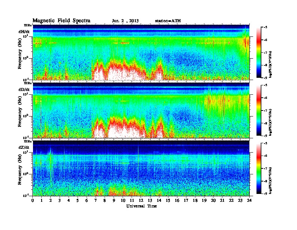Click hour '18' tick label on time axis
The image size is (297, 230).
coord(195,200)
